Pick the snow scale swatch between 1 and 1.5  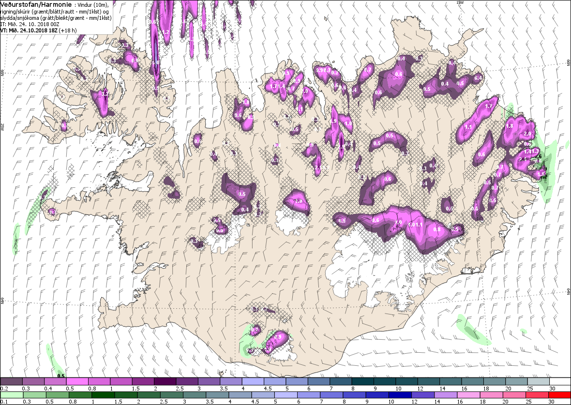click(x=121, y=382)
